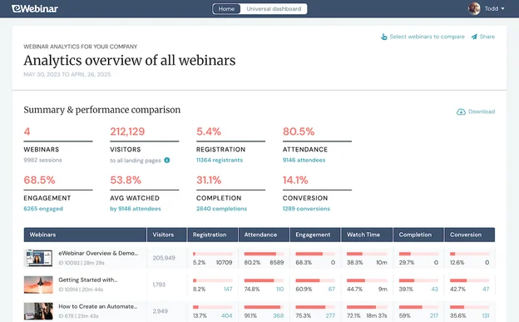Open the 2840 completions link

point(221,209)
